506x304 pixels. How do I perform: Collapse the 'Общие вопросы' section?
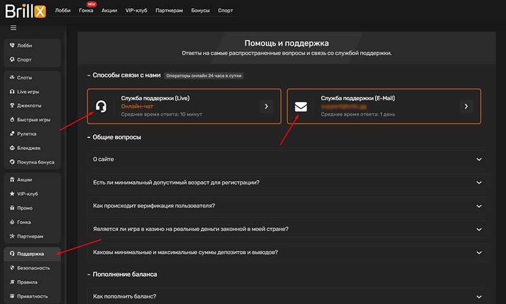click(114, 137)
